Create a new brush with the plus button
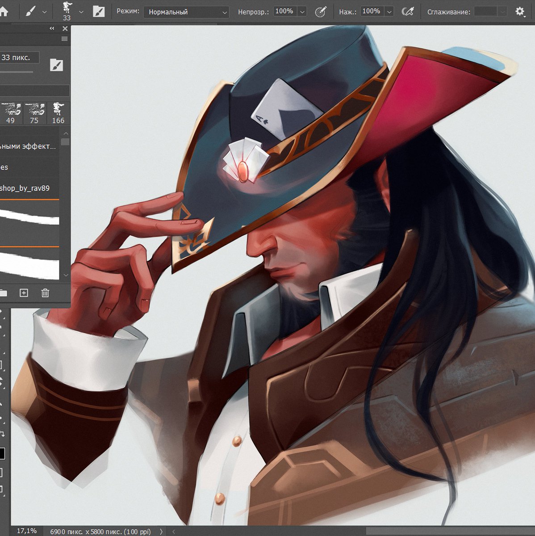 point(23,293)
